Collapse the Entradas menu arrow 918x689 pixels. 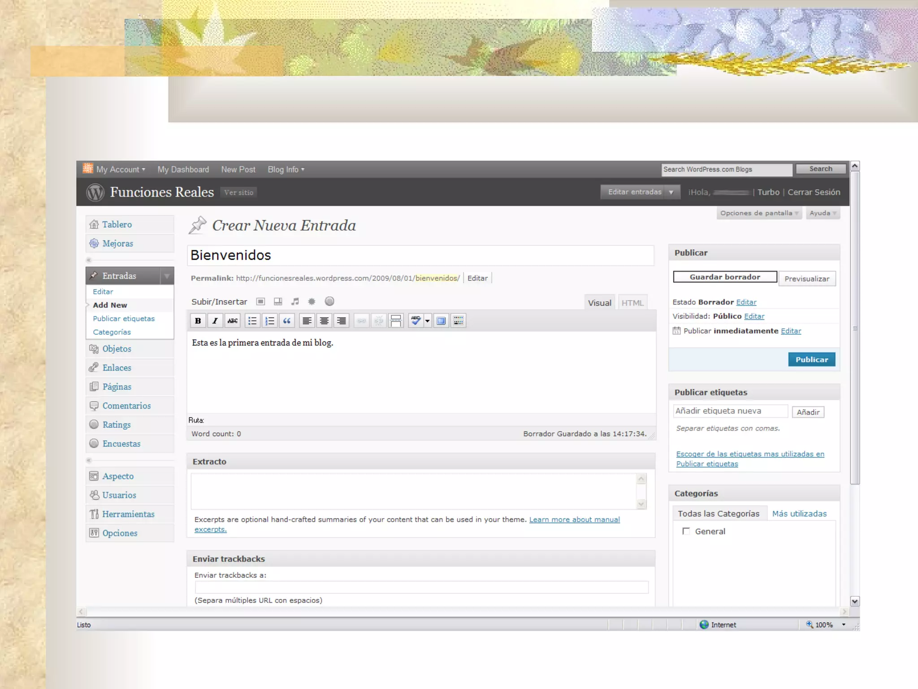(x=167, y=276)
